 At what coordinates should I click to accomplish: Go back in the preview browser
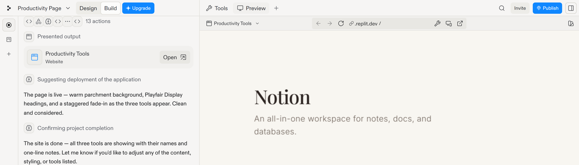[318, 24]
